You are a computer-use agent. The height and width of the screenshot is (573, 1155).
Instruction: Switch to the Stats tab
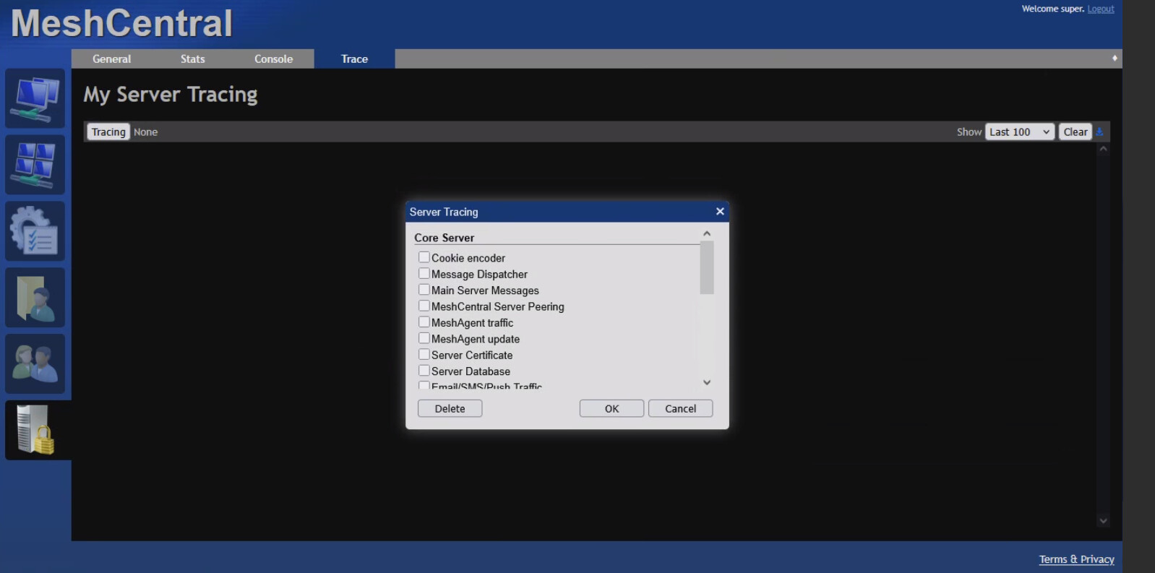click(x=192, y=59)
